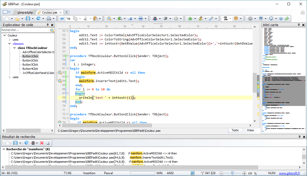Screen dimensions: 307x176
Task: Collapse class TfDockCouleur tree node
Action: [15, 48]
